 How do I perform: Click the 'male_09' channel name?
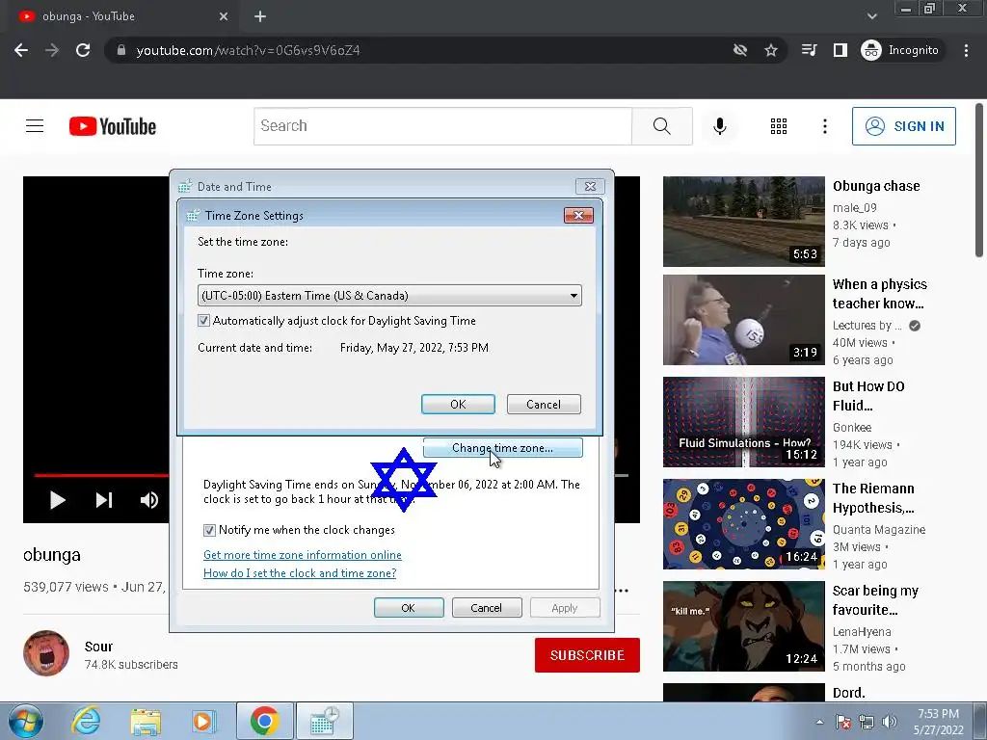854,208
